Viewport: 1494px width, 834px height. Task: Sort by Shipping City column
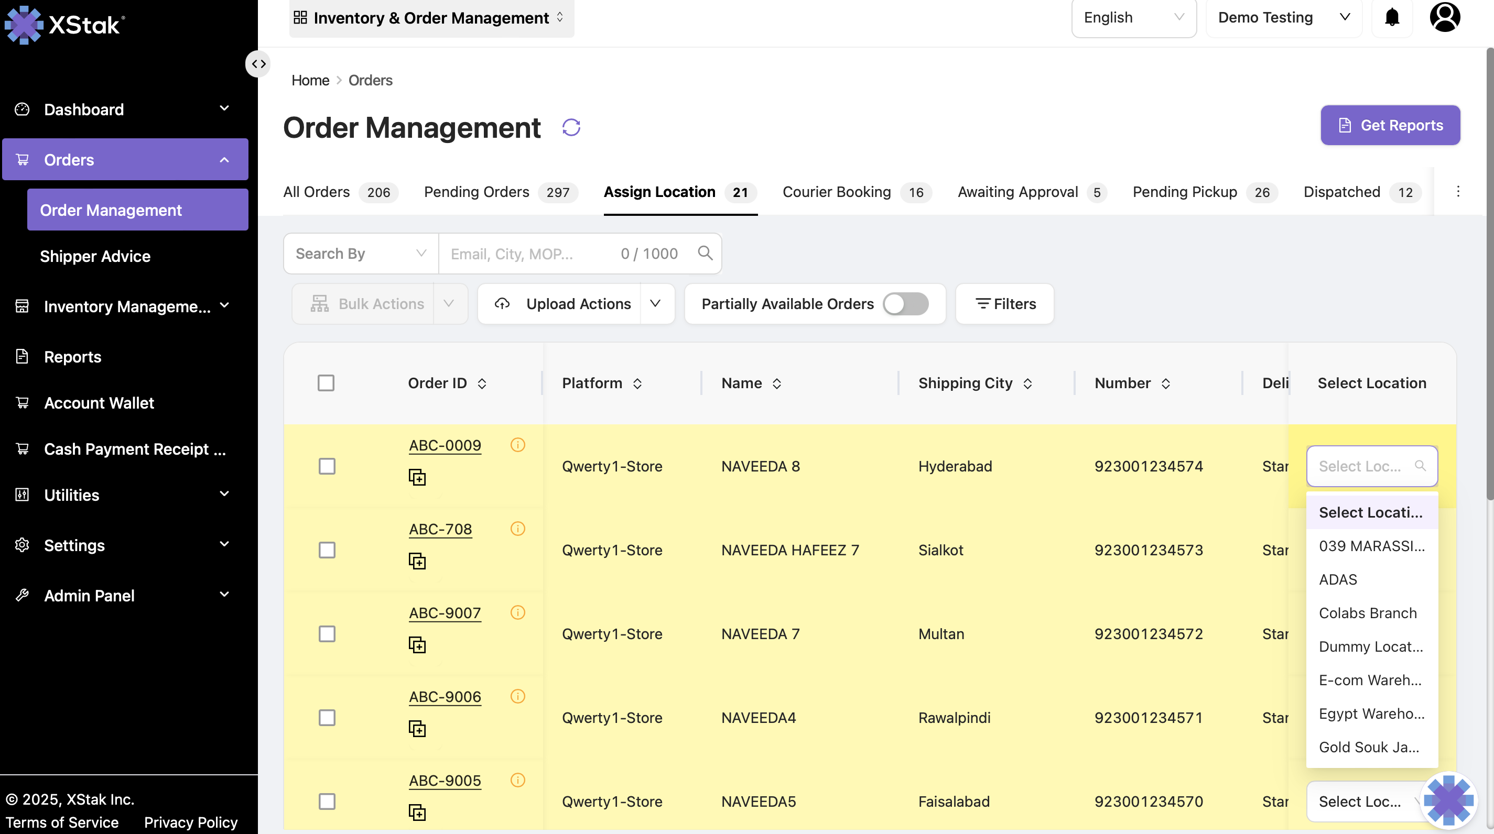[x=1027, y=383]
